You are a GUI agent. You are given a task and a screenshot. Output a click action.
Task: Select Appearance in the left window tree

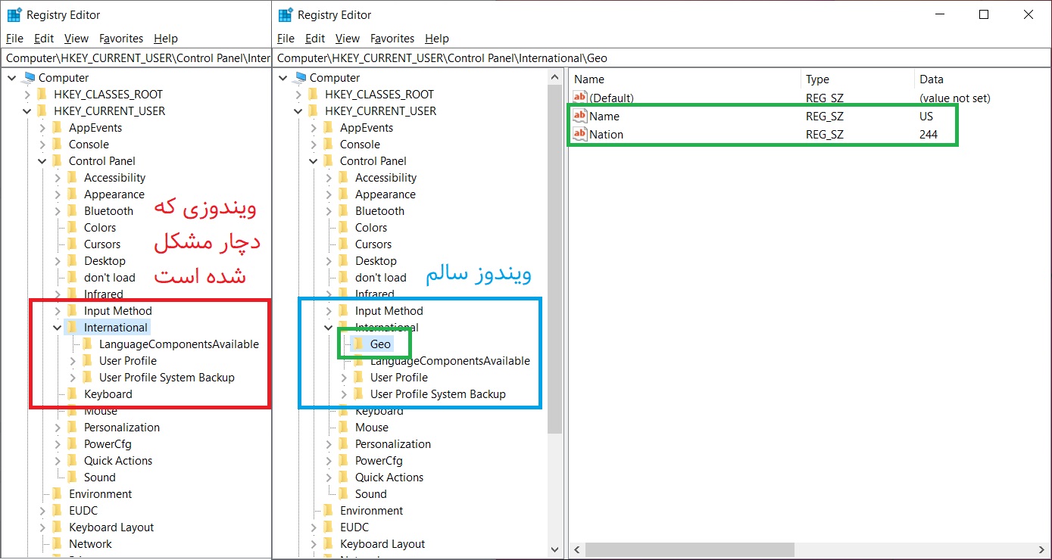tap(114, 194)
